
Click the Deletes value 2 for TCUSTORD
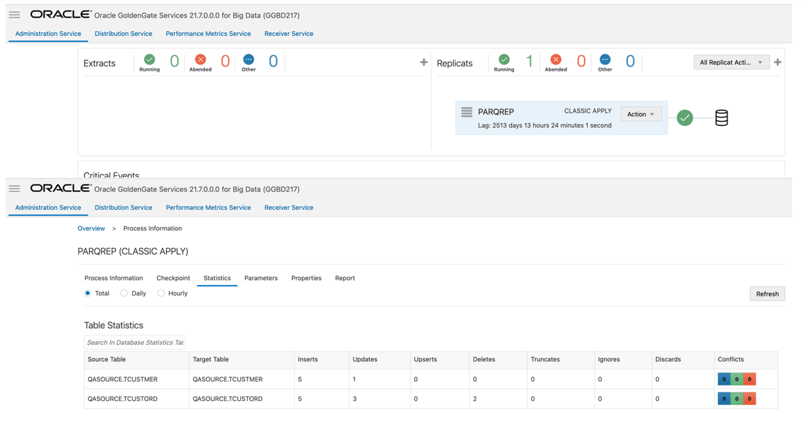(x=475, y=399)
